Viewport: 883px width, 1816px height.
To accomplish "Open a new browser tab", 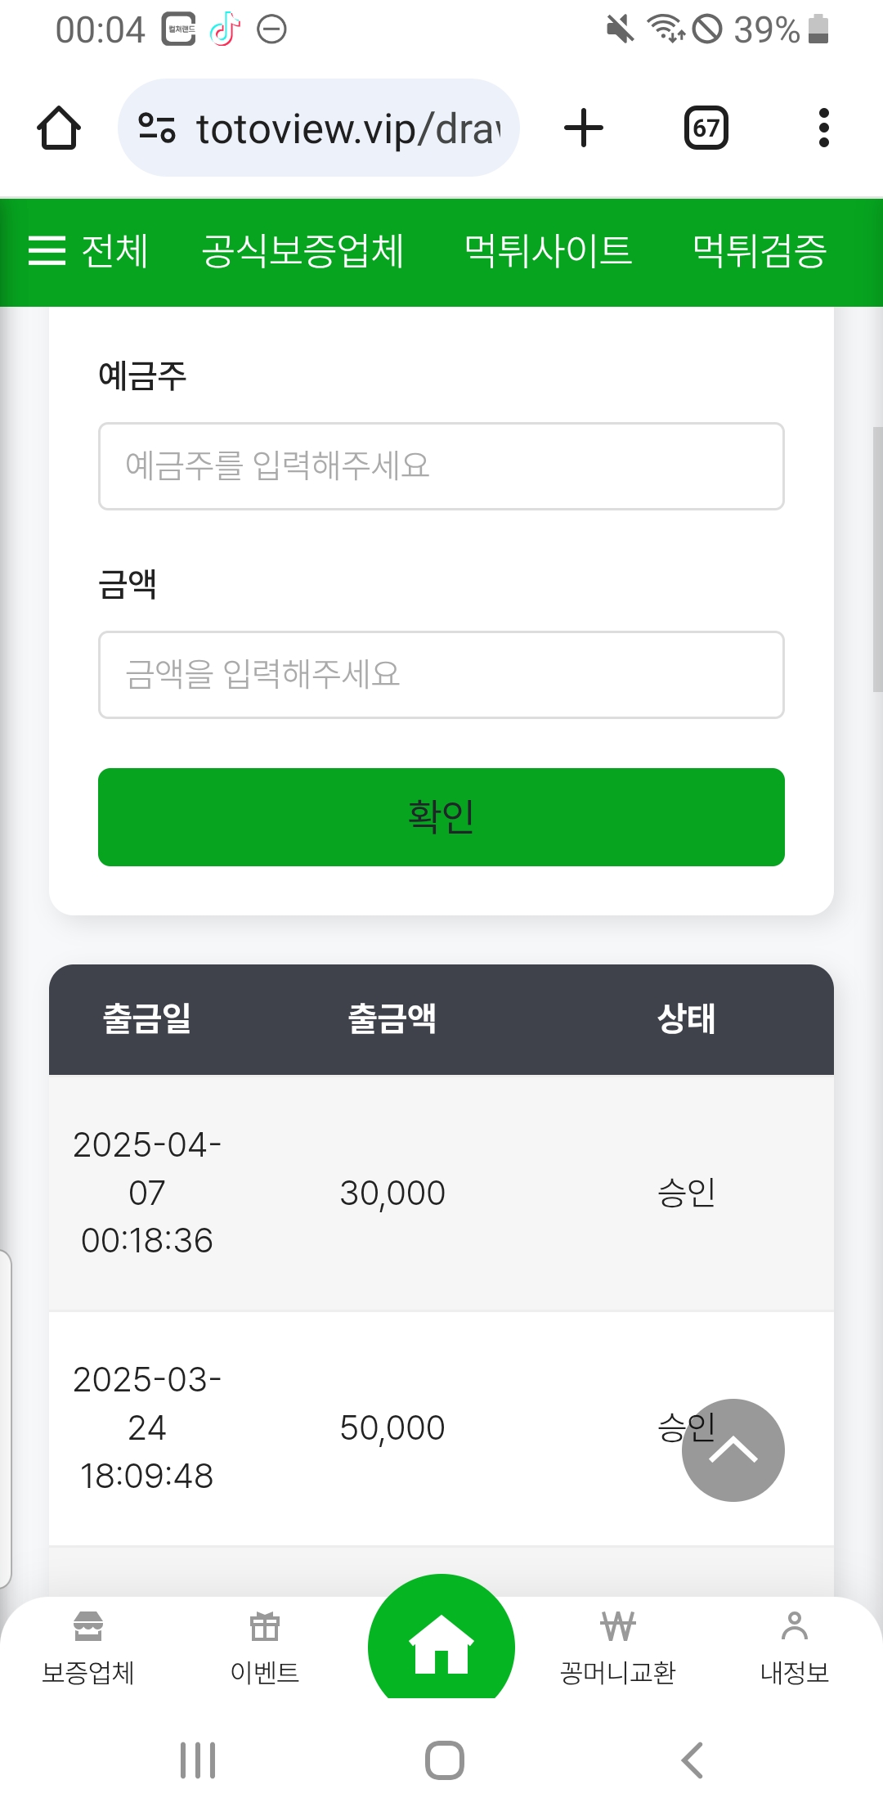I will pyautogui.click(x=584, y=128).
